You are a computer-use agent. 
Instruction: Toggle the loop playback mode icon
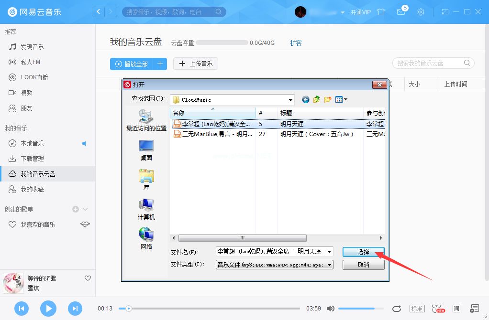tap(397, 309)
